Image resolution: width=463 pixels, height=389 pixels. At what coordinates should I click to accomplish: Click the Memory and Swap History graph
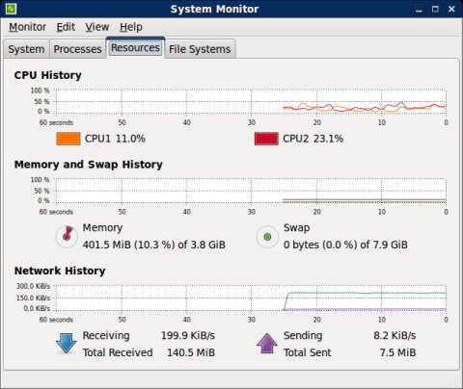[251, 191]
